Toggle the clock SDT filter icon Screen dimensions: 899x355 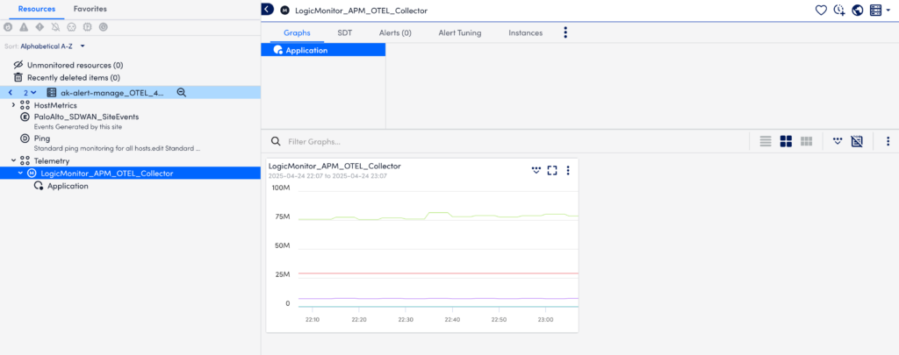coord(104,27)
